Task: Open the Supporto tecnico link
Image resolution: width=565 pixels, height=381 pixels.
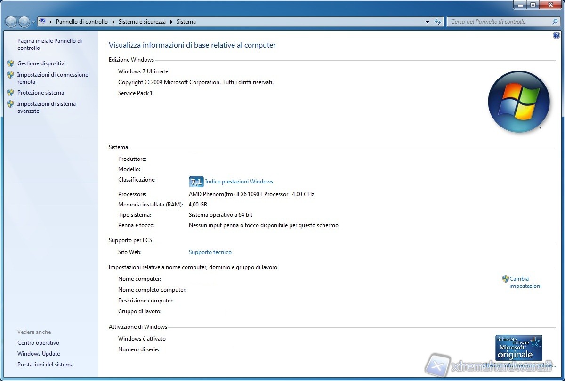Action: click(210, 252)
